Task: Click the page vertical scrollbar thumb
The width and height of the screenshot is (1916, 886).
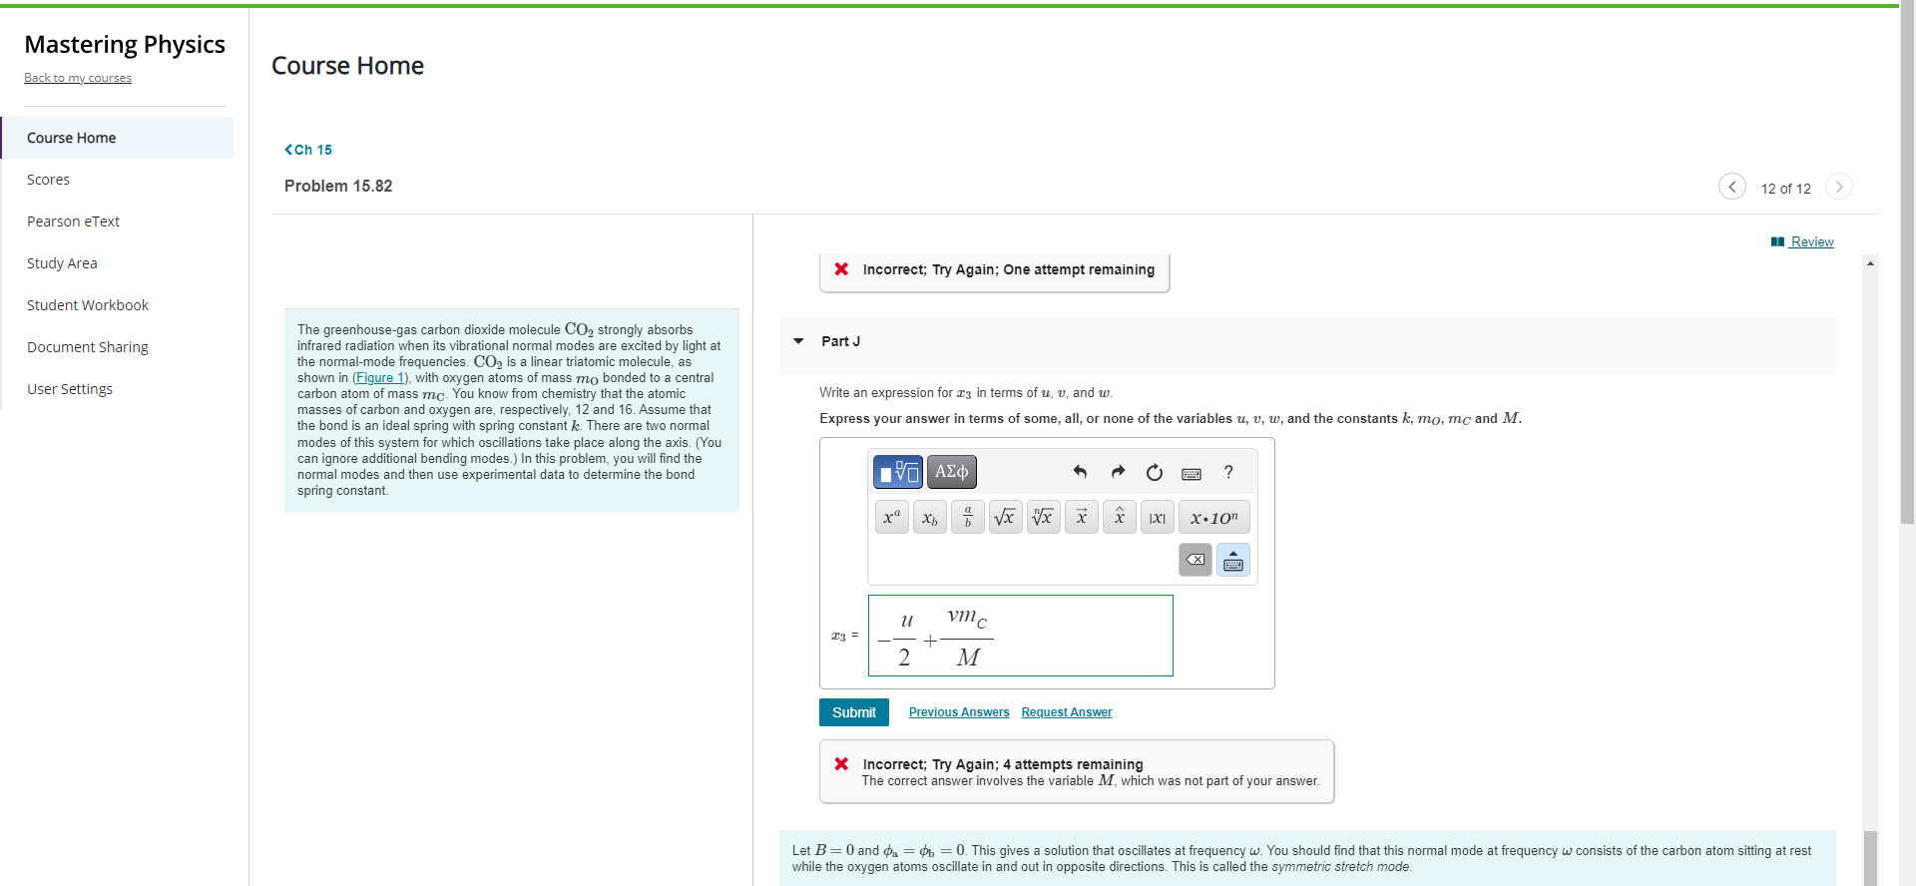Action: pyautogui.click(x=1907, y=259)
